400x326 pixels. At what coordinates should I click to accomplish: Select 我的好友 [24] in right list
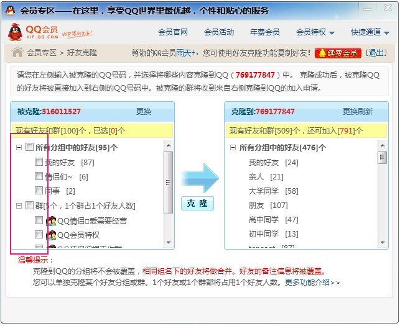(274, 163)
